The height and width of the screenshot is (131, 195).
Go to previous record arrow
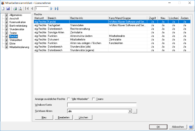coord(32,8)
